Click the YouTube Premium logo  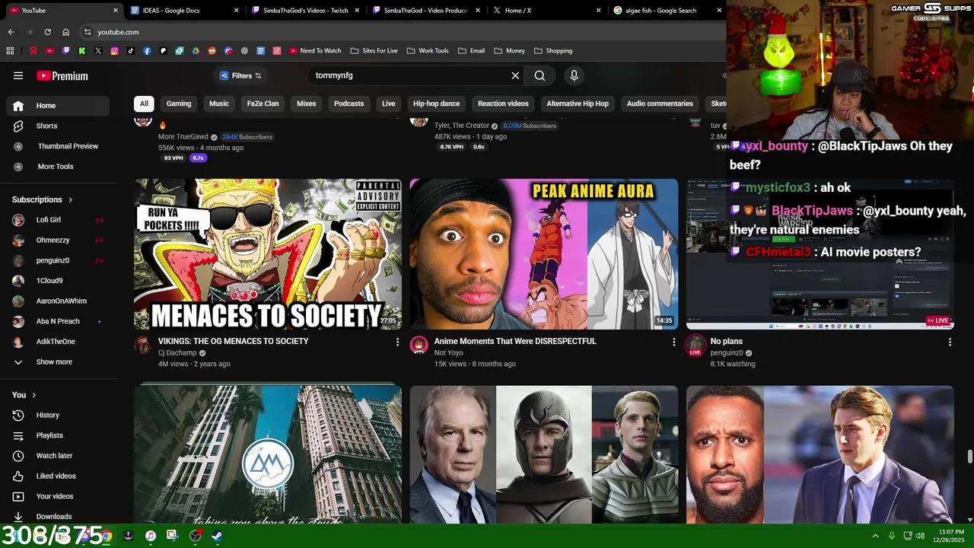click(x=62, y=76)
